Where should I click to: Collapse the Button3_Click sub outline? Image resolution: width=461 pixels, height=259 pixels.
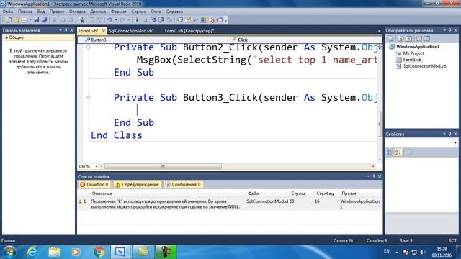[x=88, y=97]
